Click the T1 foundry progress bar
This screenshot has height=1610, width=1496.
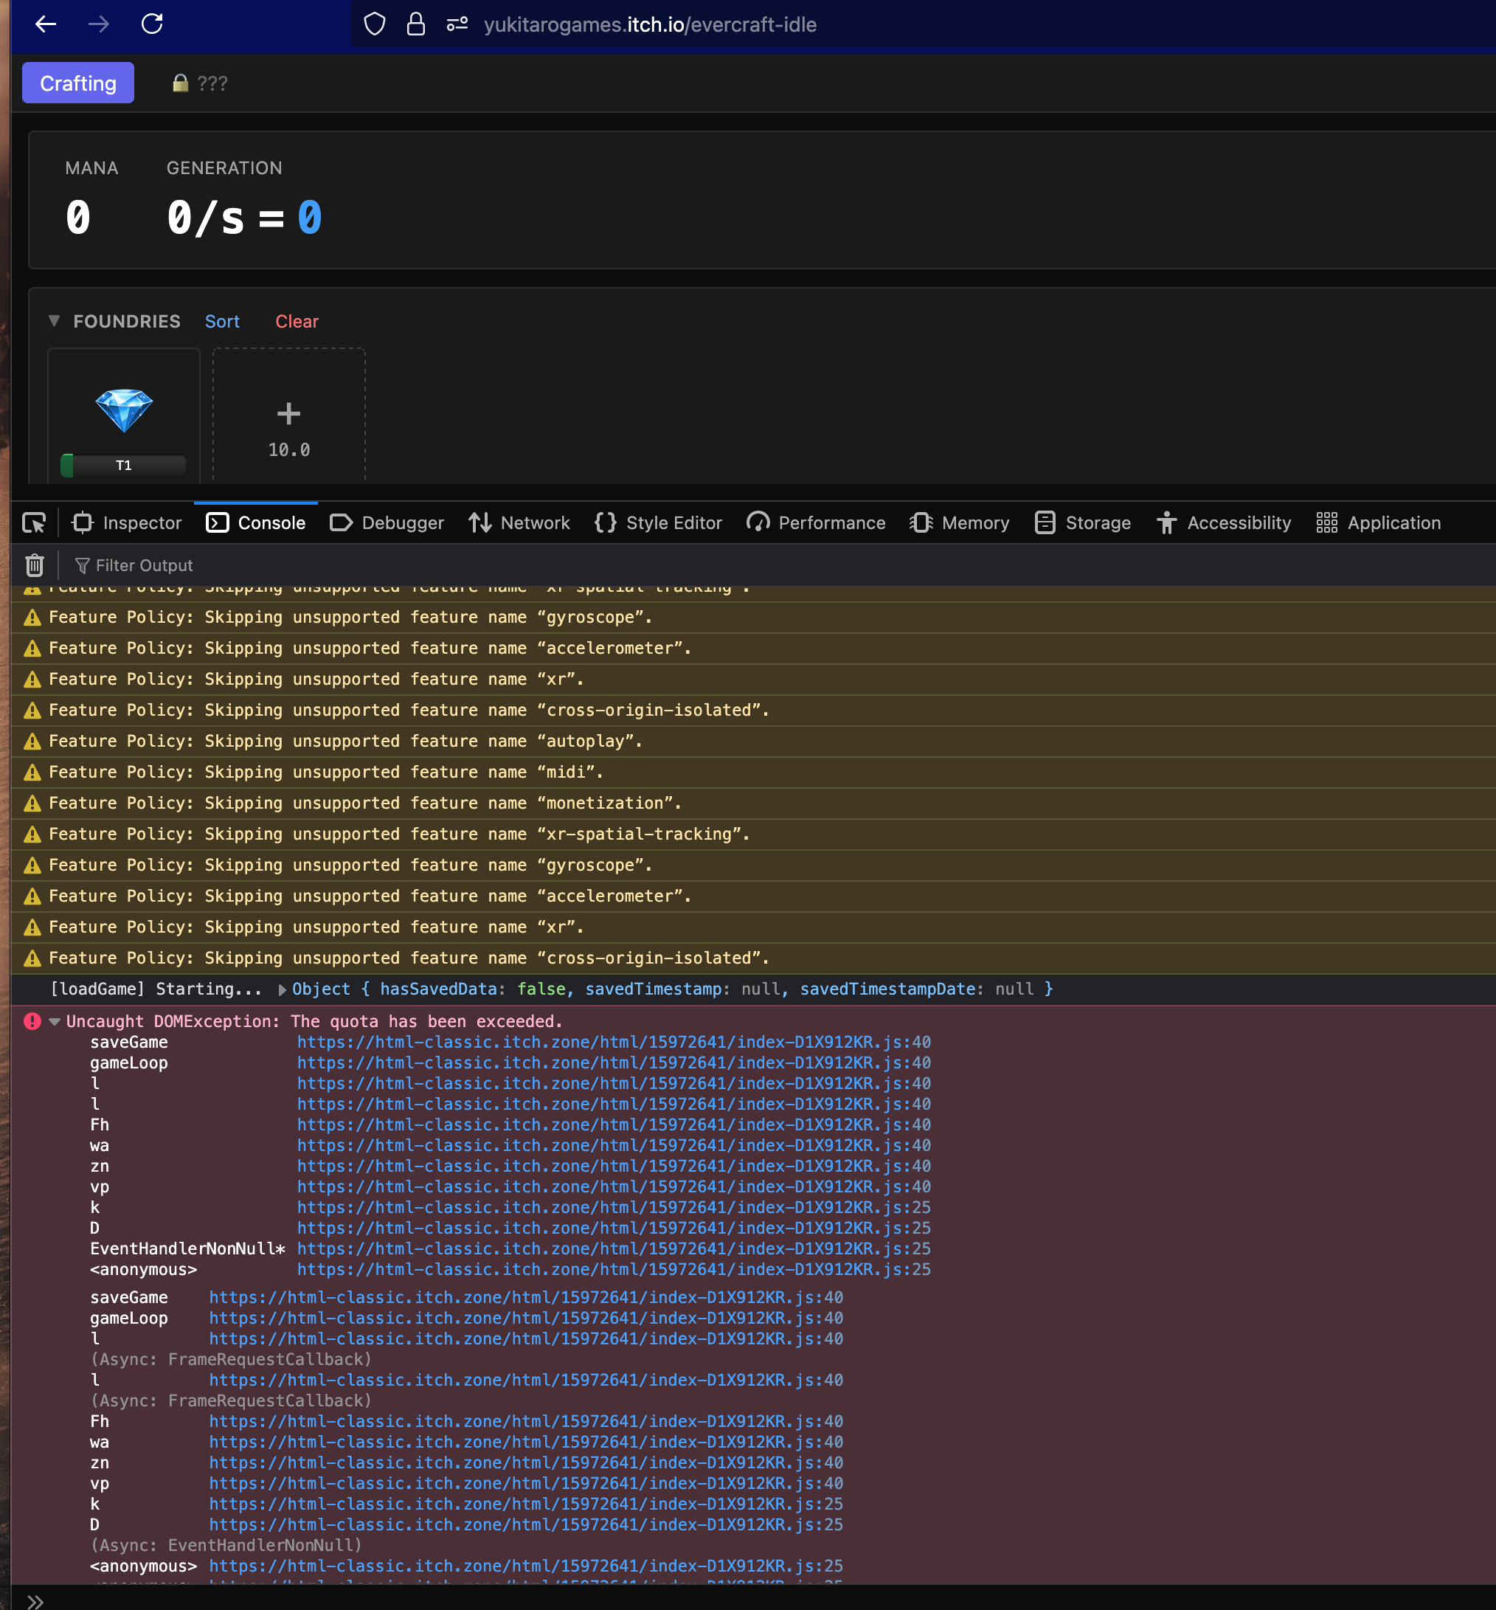[124, 466]
